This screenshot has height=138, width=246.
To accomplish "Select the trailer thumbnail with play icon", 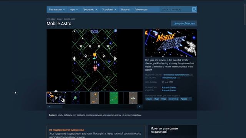I will tap(56, 98).
